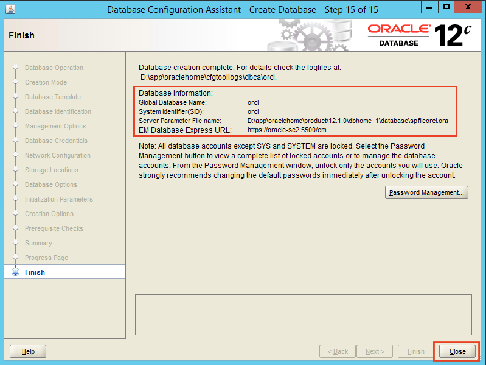Click the EM Database Express URL value
This screenshot has height=365, width=486.
(287, 130)
